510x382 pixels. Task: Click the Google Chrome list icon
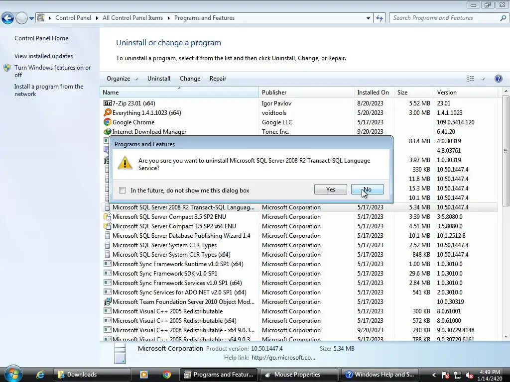[108, 122]
